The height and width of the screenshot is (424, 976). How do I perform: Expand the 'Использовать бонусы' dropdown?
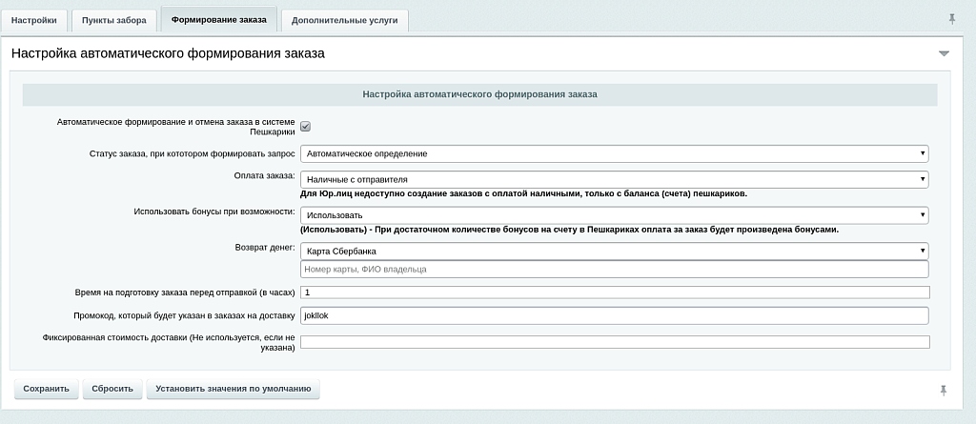coord(614,215)
